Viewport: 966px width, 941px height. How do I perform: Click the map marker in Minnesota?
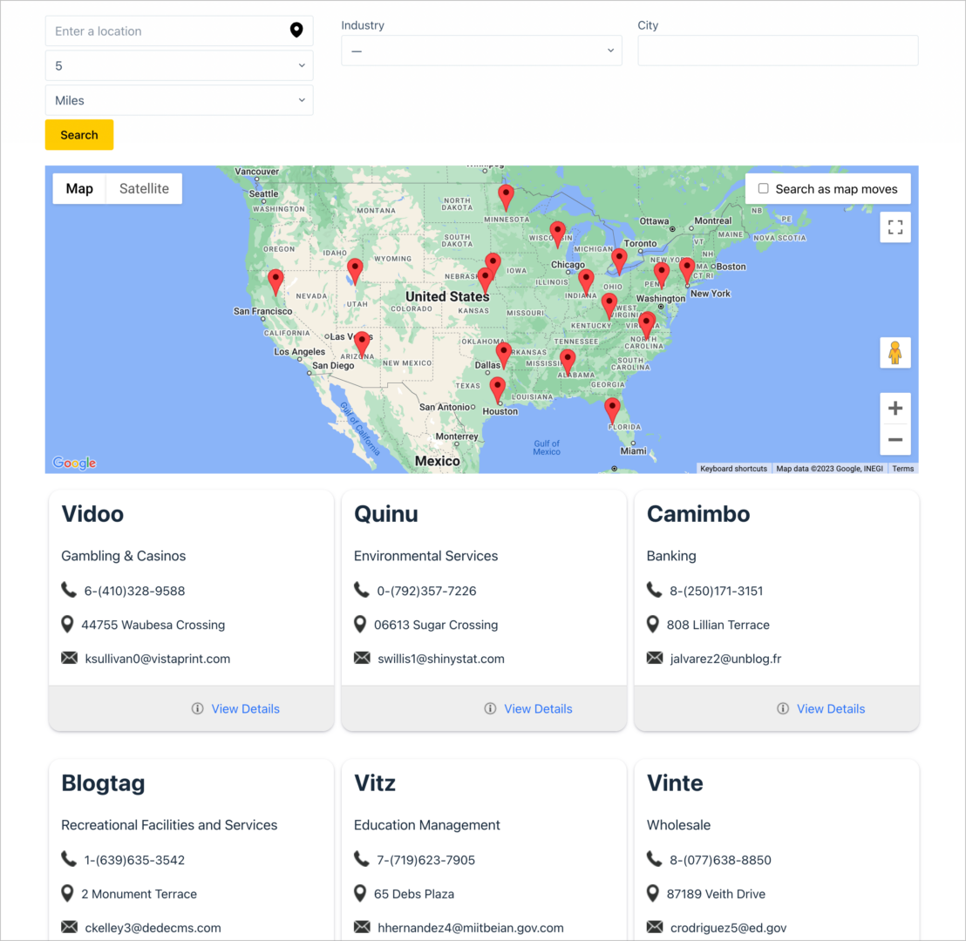[506, 196]
